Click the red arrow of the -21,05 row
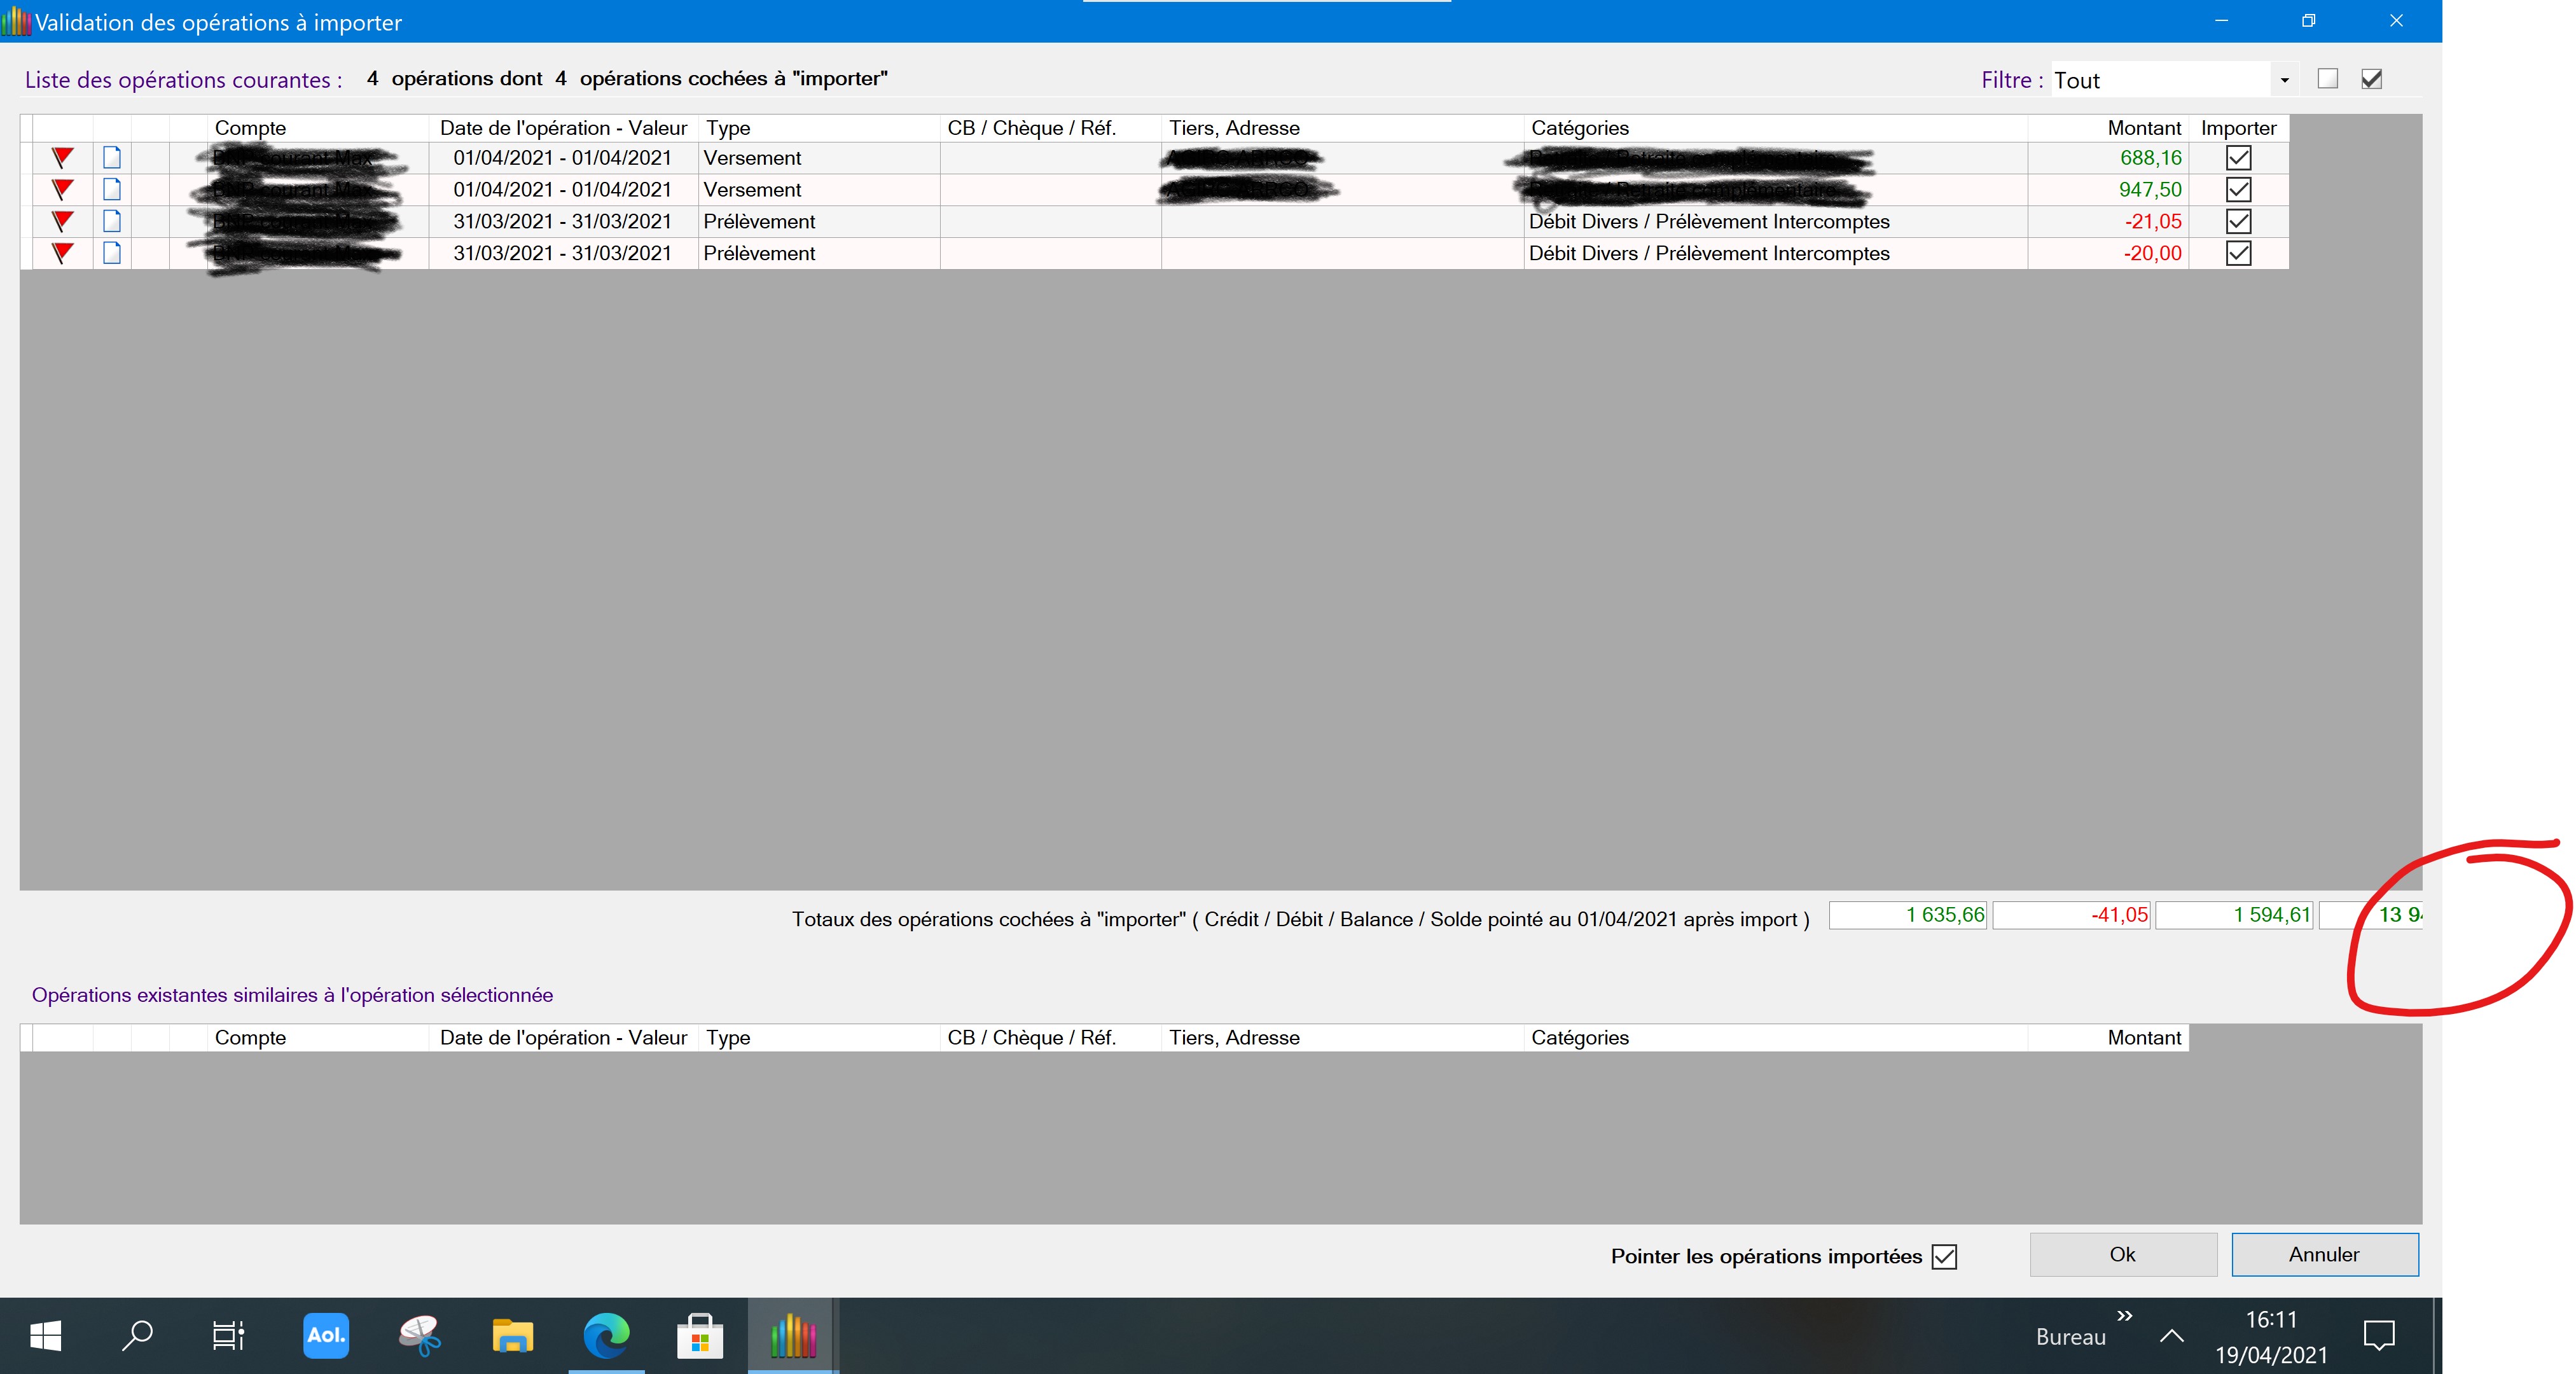 click(x=62, y=222)
